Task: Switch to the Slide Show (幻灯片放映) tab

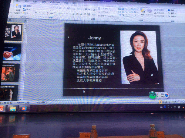Action: (x=55, y=2)
